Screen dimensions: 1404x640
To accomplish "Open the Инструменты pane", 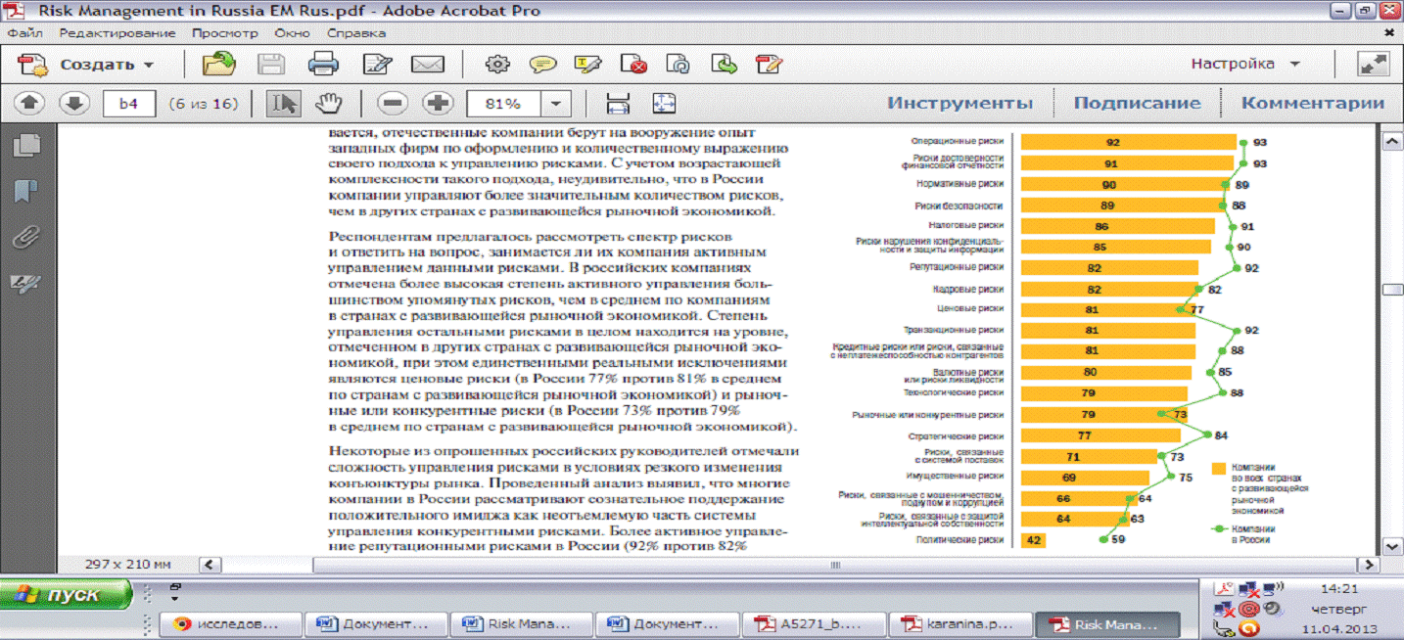I will coord(959,103).
